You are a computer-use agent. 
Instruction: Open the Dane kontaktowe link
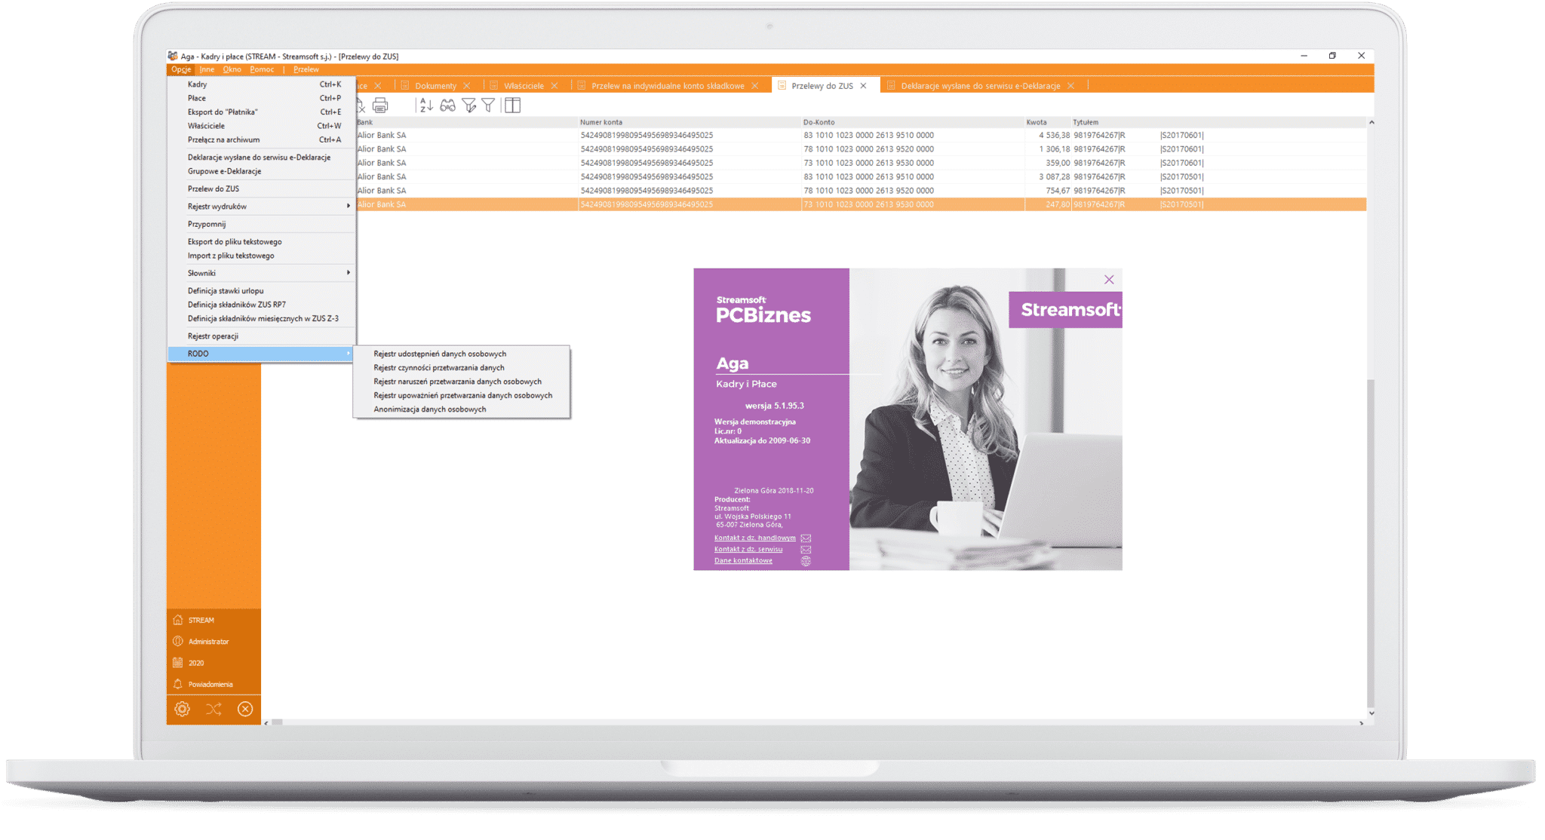coord(743,561)
